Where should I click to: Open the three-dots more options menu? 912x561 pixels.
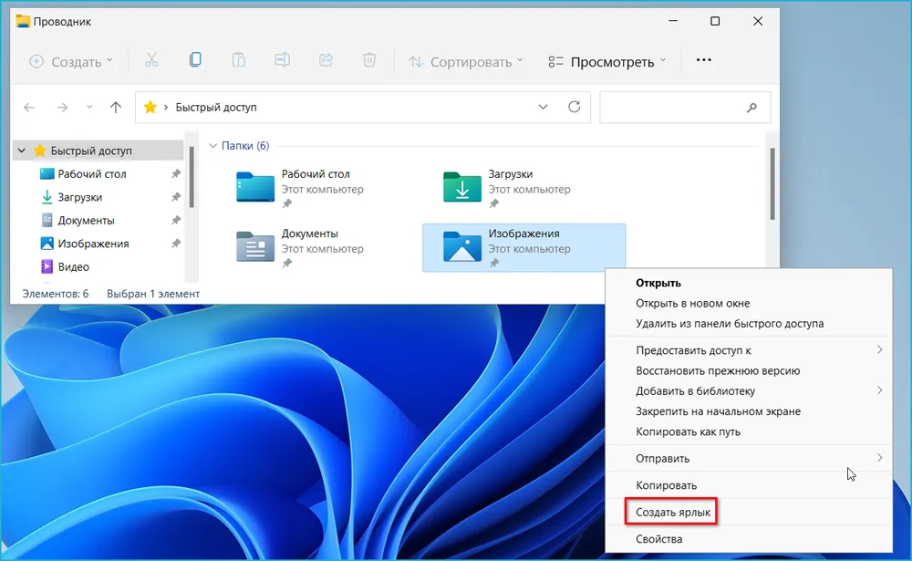coord(703,61)
